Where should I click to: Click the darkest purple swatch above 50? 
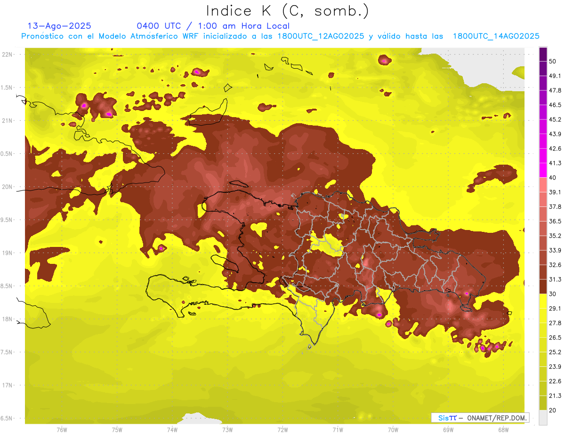543,55
